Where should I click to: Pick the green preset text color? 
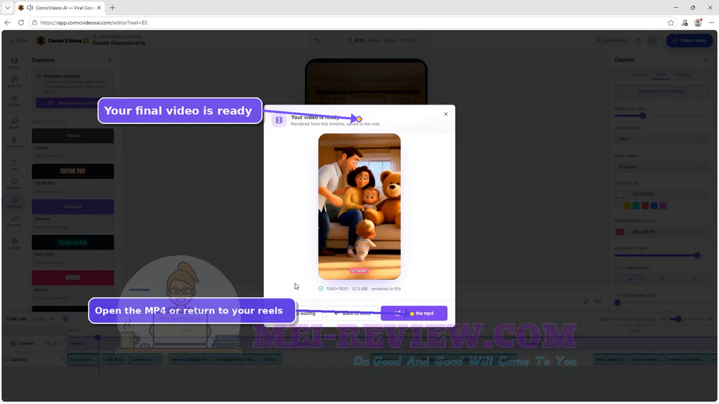(x=636, y=206)
